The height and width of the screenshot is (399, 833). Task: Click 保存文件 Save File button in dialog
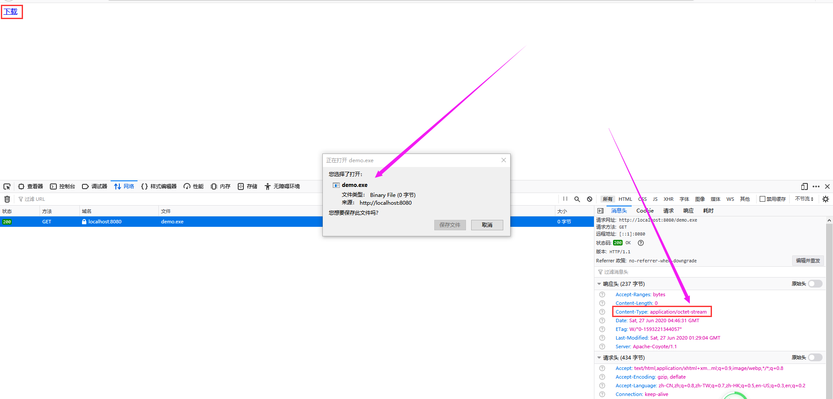[x=450, y=225]
